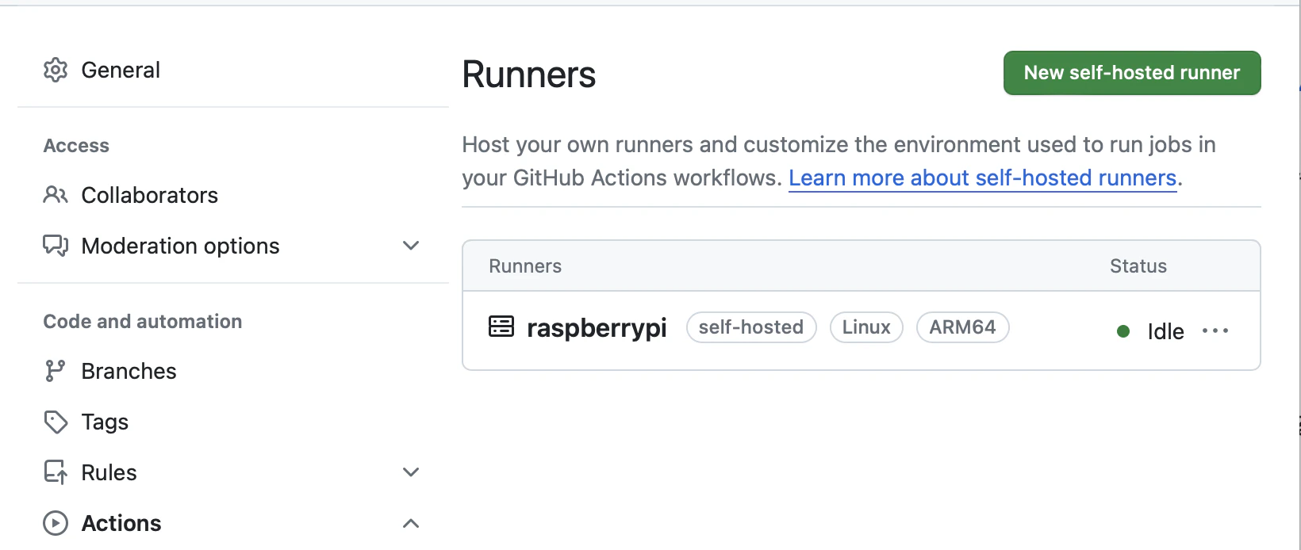Click the Collaborators people icon
The image size is (1301, 550).
pos(56,195)
